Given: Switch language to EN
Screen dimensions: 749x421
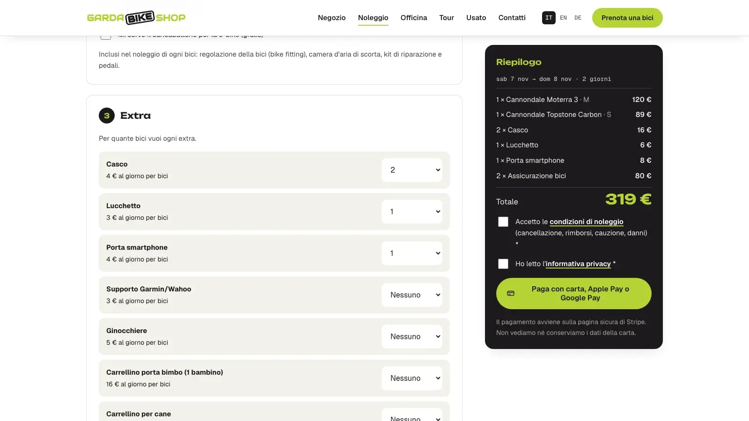Looking at the screenshot, I should pos(563,18).
